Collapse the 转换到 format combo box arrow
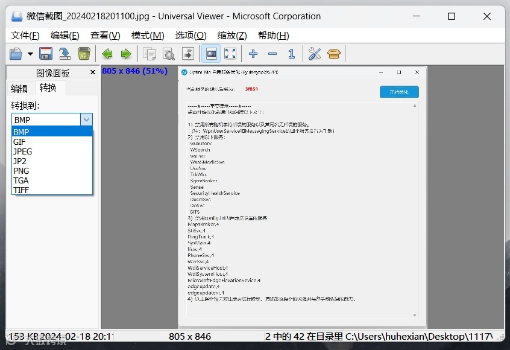The height and width of the screenshot is (350, 510). click(x=86, y=120)
